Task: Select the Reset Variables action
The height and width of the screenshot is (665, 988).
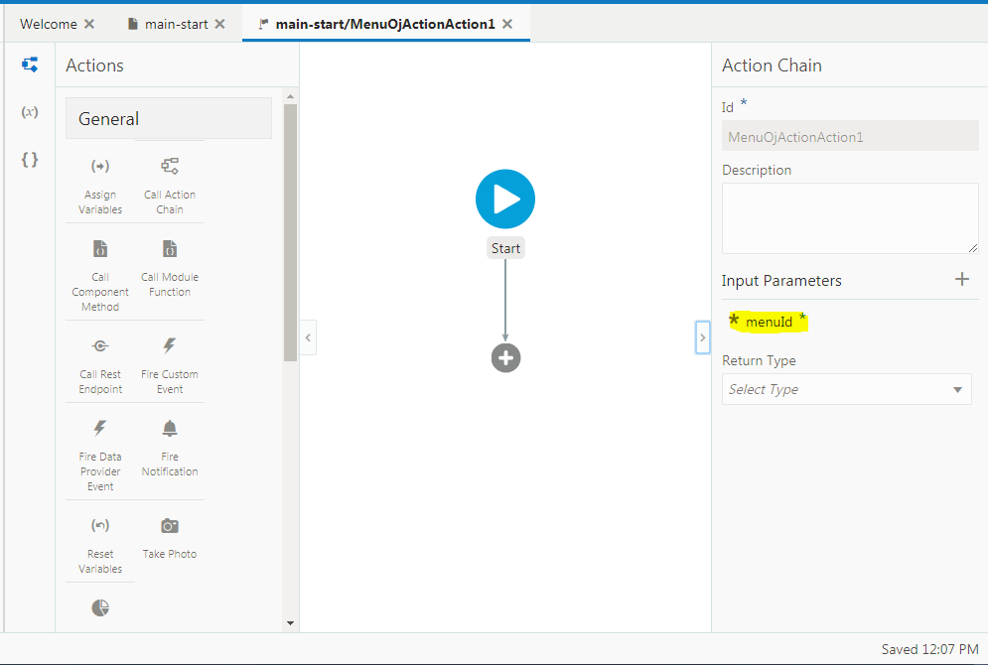Action: pos(99,539)
